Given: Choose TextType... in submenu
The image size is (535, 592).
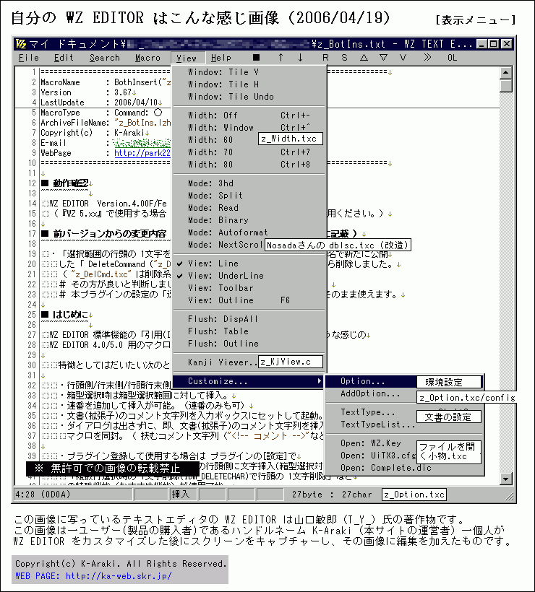Looking at the screenshot, I should click(x=371, y=412).
